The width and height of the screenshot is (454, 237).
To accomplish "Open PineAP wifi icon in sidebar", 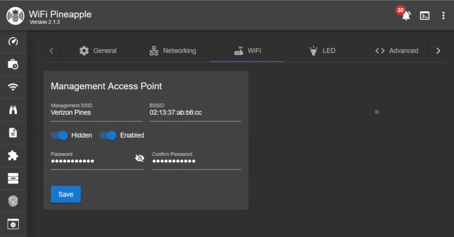I will pyautogui.click(x=13, y=87).
